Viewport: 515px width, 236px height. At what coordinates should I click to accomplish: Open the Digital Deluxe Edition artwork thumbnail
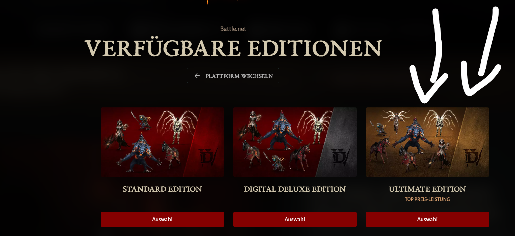(x=295, y=142)
